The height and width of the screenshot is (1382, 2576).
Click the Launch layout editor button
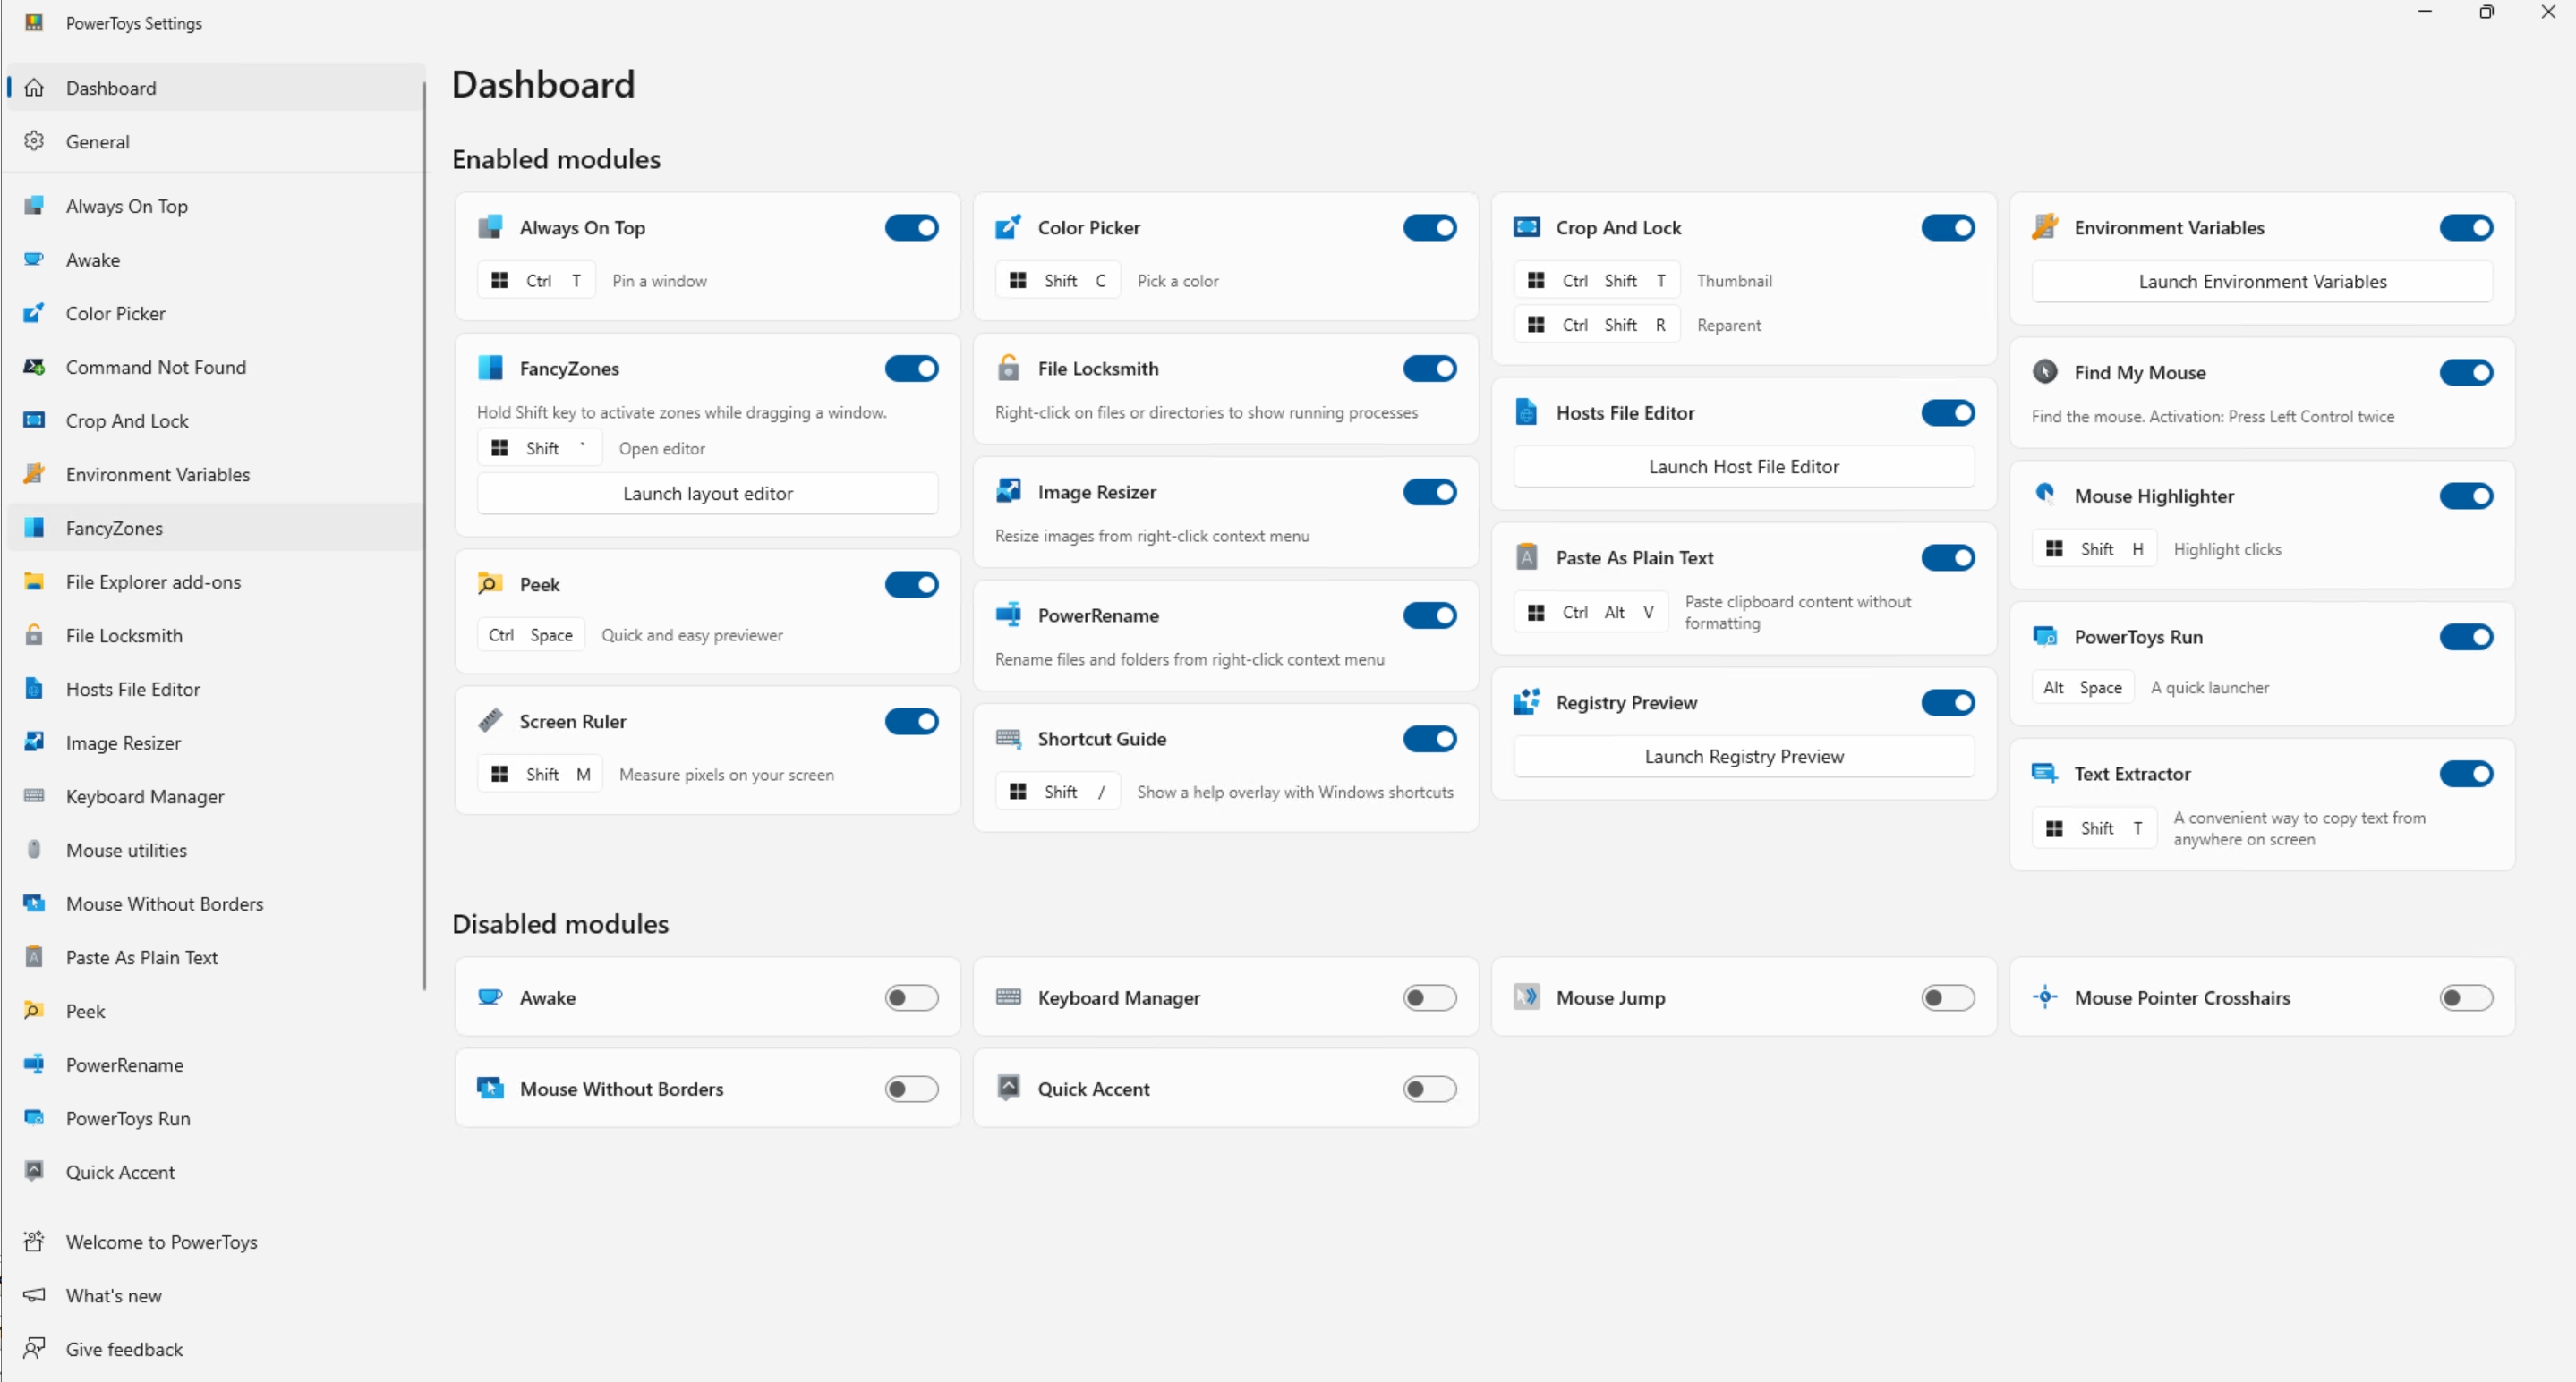point(707,492)
